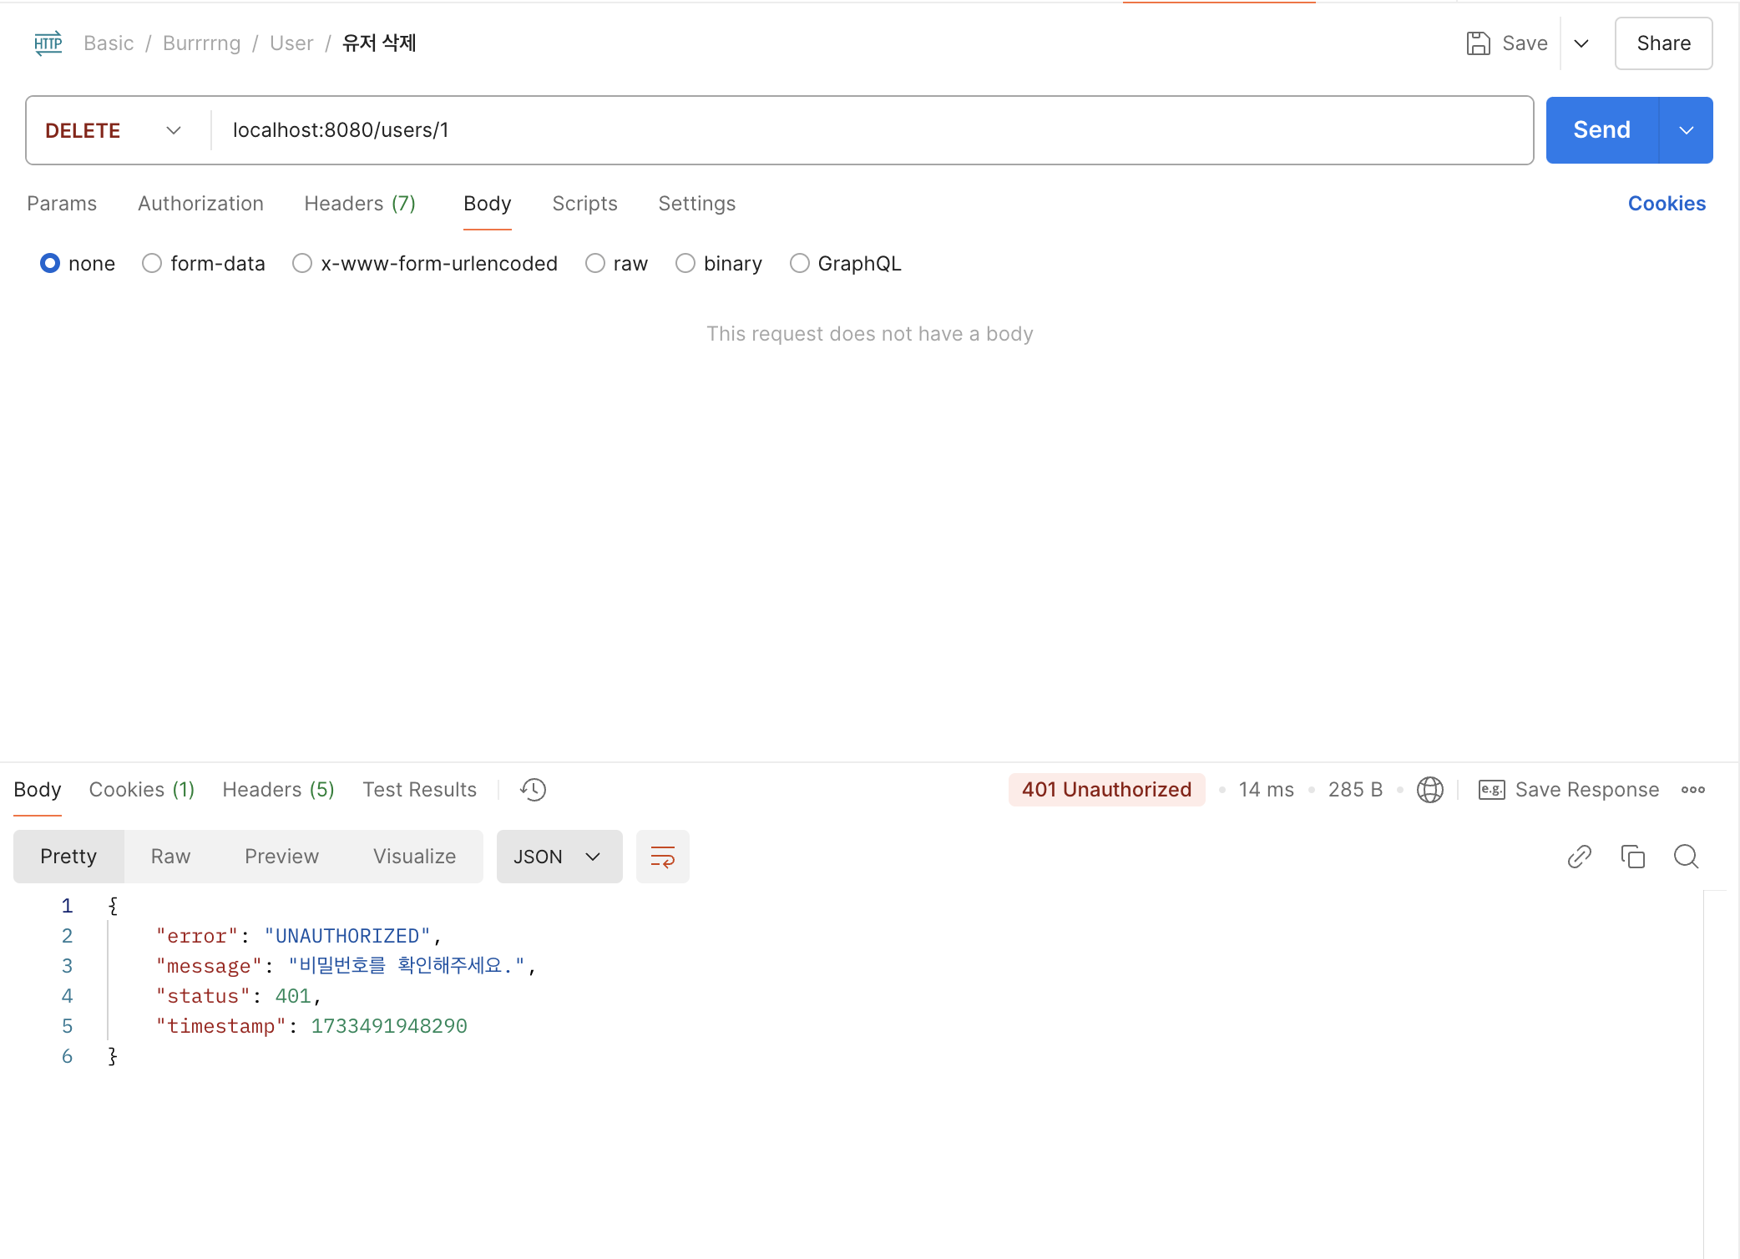Open response Headers (5) tab
The height and width of the screenshot is (1259, 1740).
click(278, 790)
